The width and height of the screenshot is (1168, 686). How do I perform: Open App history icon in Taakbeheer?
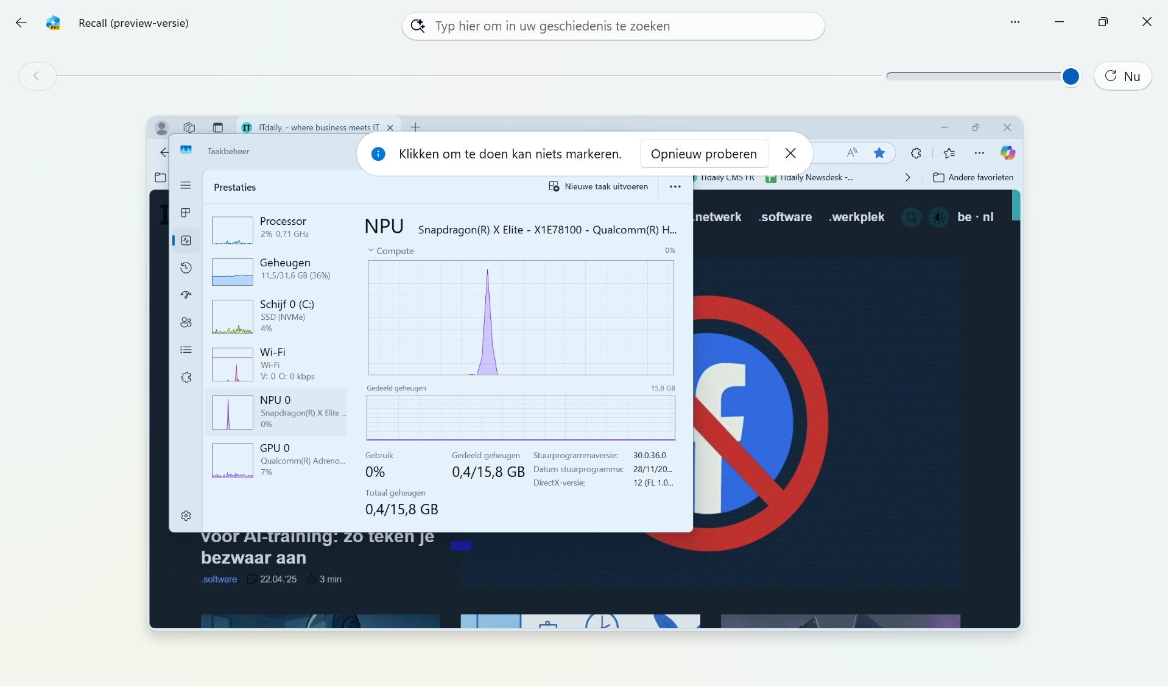point(186,268)
